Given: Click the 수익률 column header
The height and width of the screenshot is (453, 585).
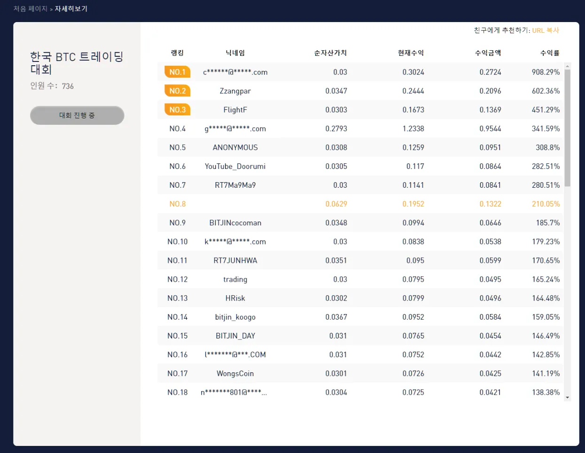Looking at the screenshot, I should pyautogui.click(x=550, y=53).
